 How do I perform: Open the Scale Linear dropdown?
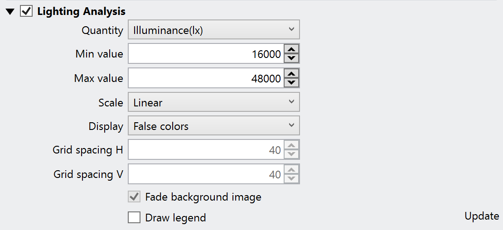click(213, 102)
